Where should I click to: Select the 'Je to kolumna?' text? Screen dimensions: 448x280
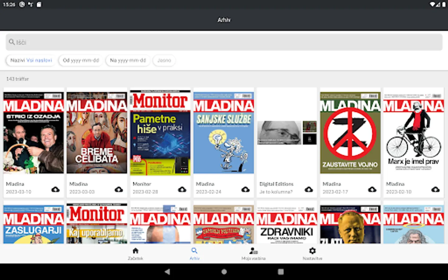[x=276, y=192]
